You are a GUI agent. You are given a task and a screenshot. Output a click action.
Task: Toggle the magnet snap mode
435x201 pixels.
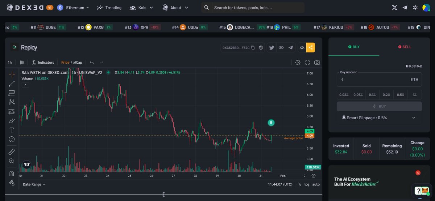pos(12,173)
